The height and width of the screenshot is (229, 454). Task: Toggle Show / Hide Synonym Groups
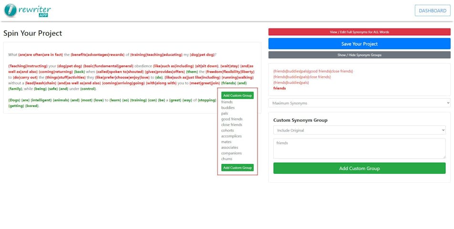tap(359, 55)
